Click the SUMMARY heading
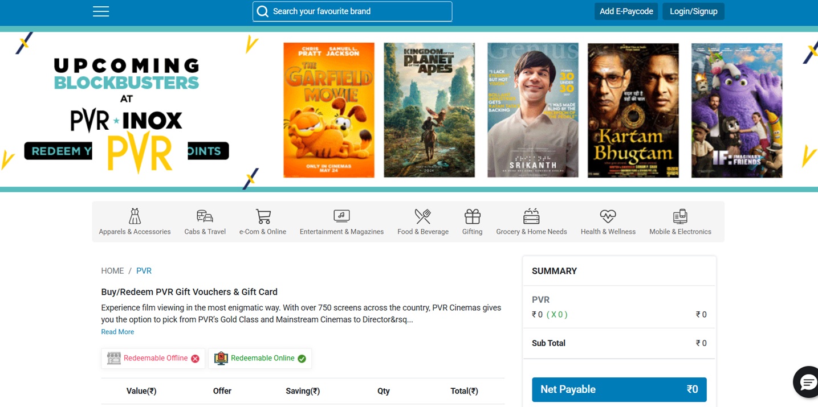 (x=554, y=271)
